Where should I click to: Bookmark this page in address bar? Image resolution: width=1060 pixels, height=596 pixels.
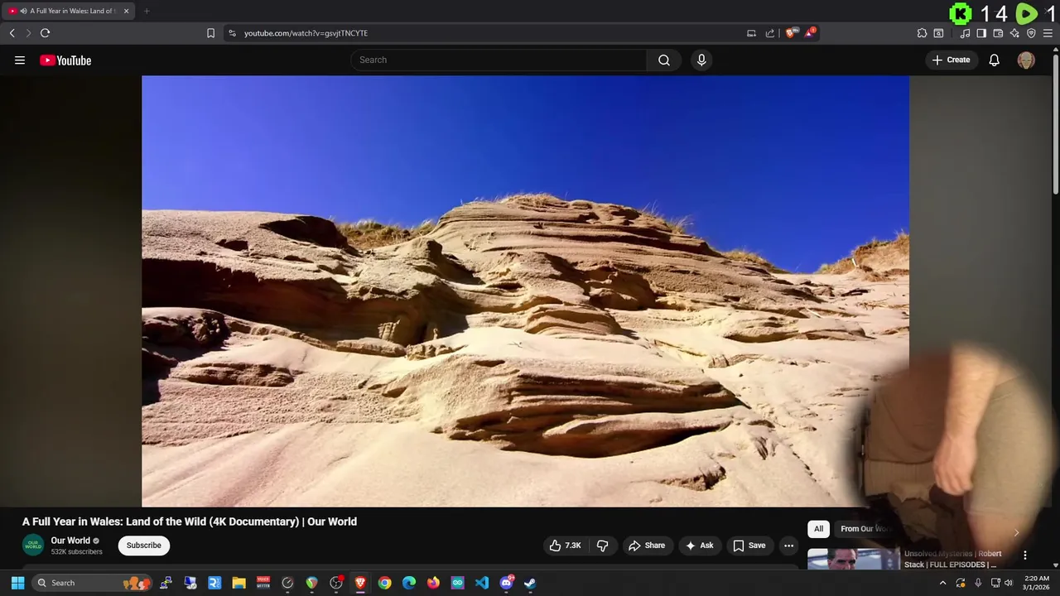click(210, 33)
